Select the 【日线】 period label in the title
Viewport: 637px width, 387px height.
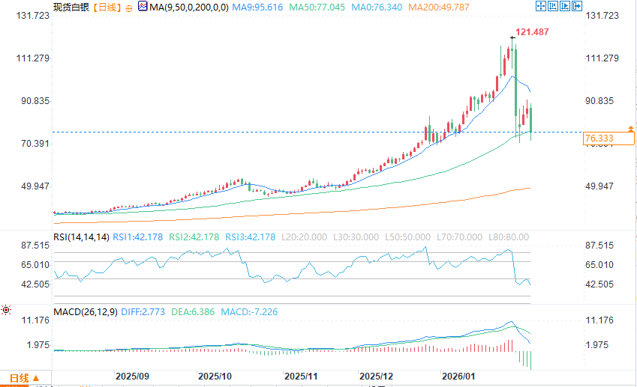click(107, 7)
